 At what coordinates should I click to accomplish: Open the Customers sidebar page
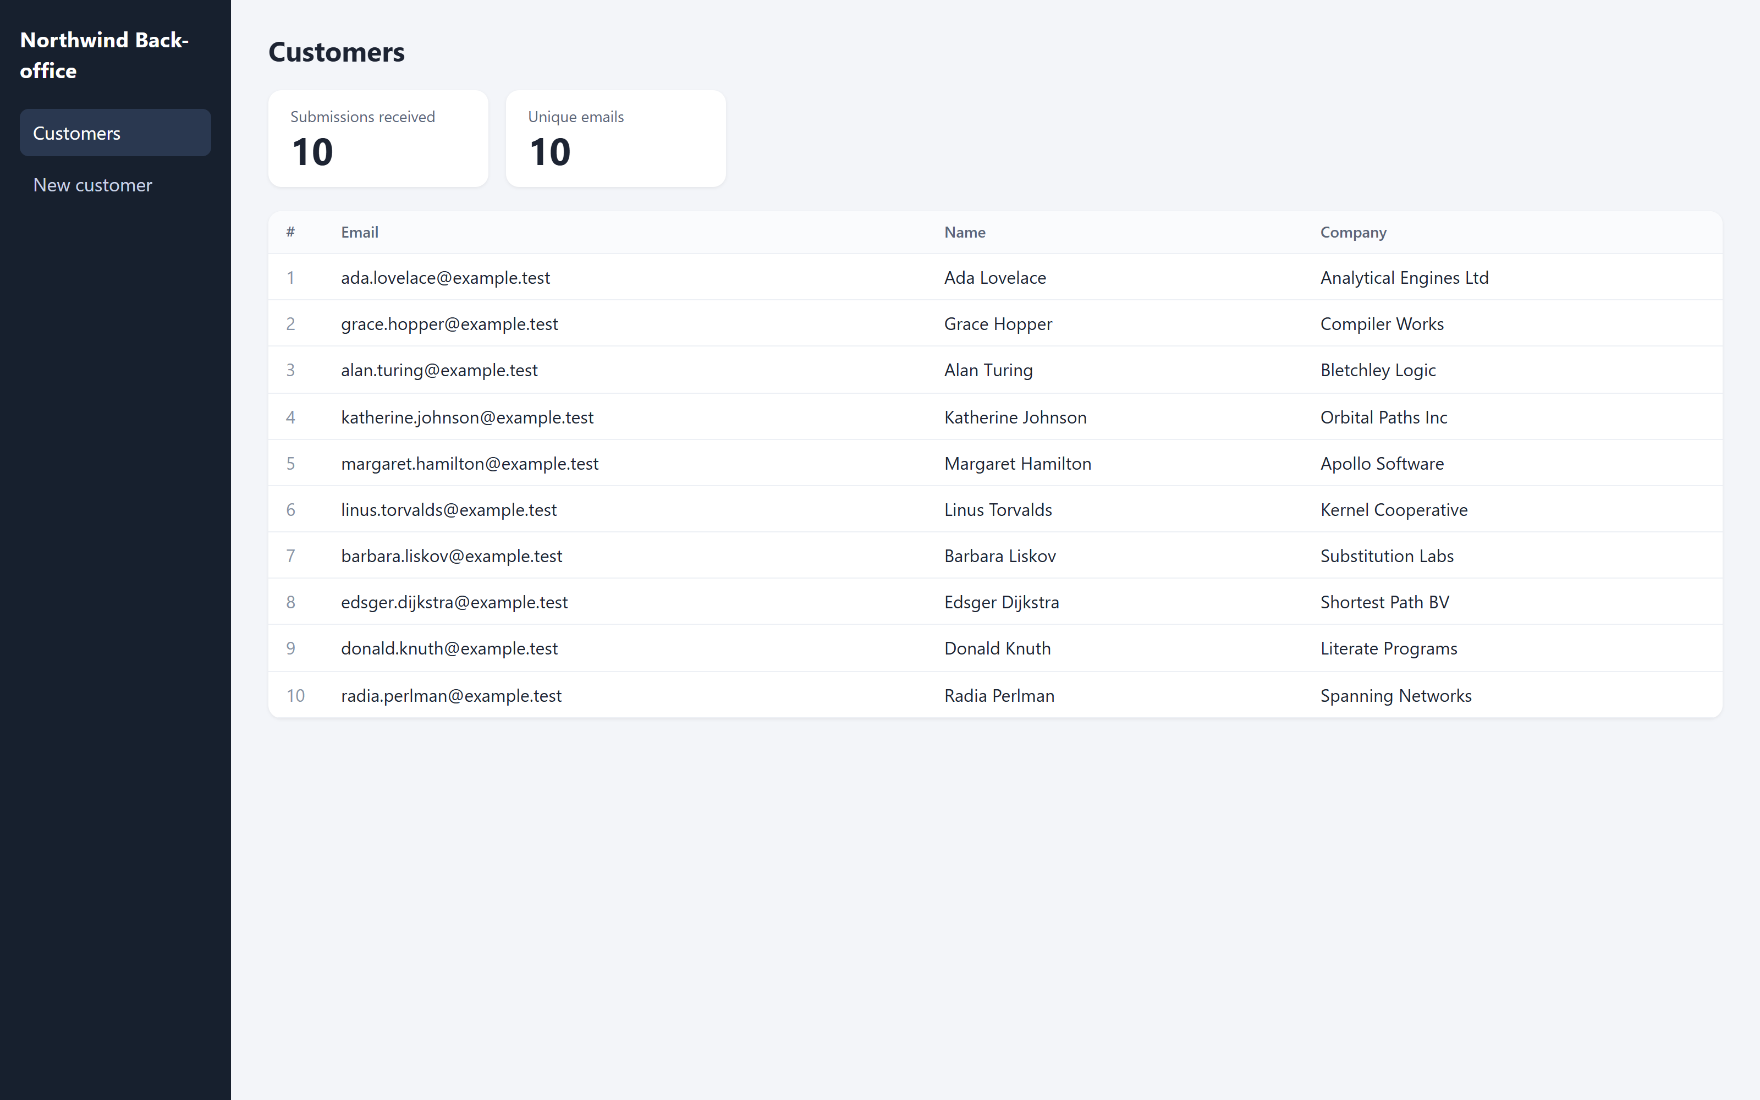pyautogui.click(x=115, y=133)
